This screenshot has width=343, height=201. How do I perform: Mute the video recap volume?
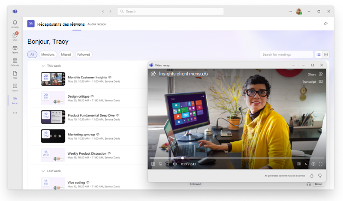point(175,164)
